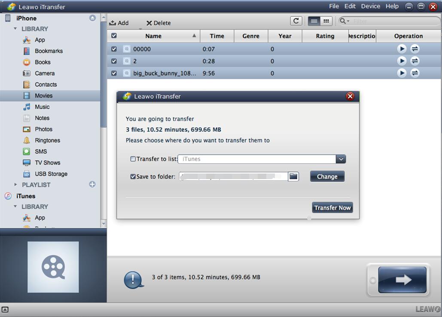Click the sidebar scroll down arrow
This screenshot has width=442, height=317.
pyautogui.click(x=104, y=224)
